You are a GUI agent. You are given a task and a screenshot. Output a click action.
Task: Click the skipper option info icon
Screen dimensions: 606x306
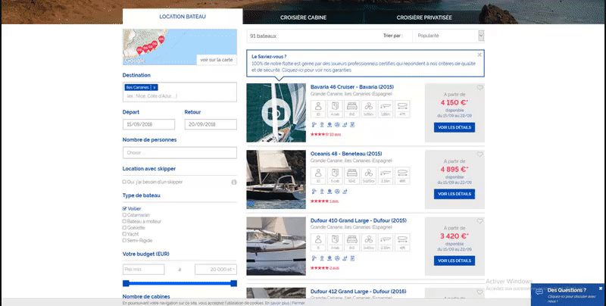234,182
